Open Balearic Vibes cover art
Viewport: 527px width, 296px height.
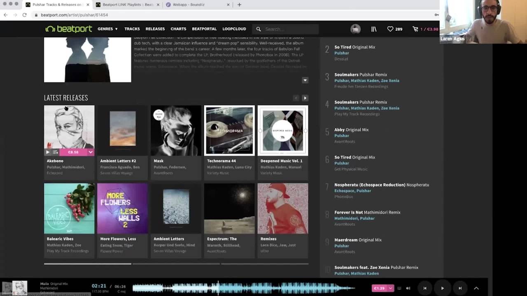69,208
